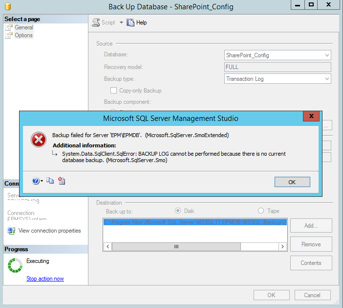Open Help in the backup dialog toolbar

(x=137, y=23)
